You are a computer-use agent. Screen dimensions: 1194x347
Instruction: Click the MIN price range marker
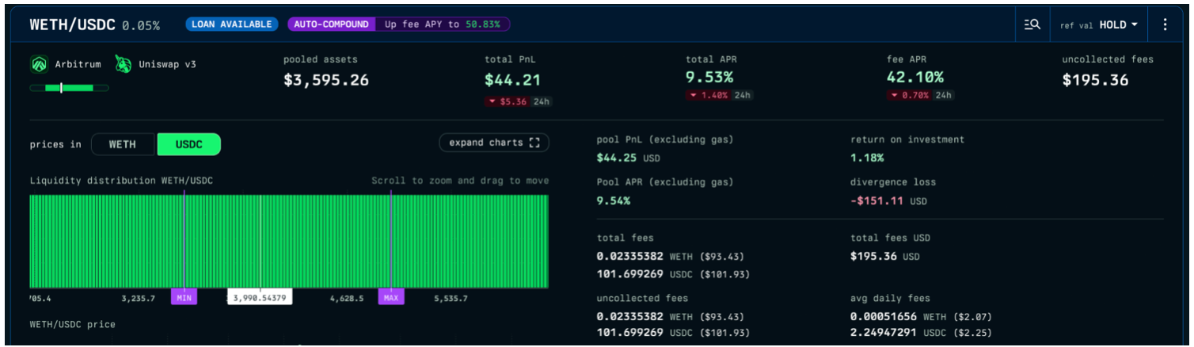pyautogui.click(x=184, y=298)
